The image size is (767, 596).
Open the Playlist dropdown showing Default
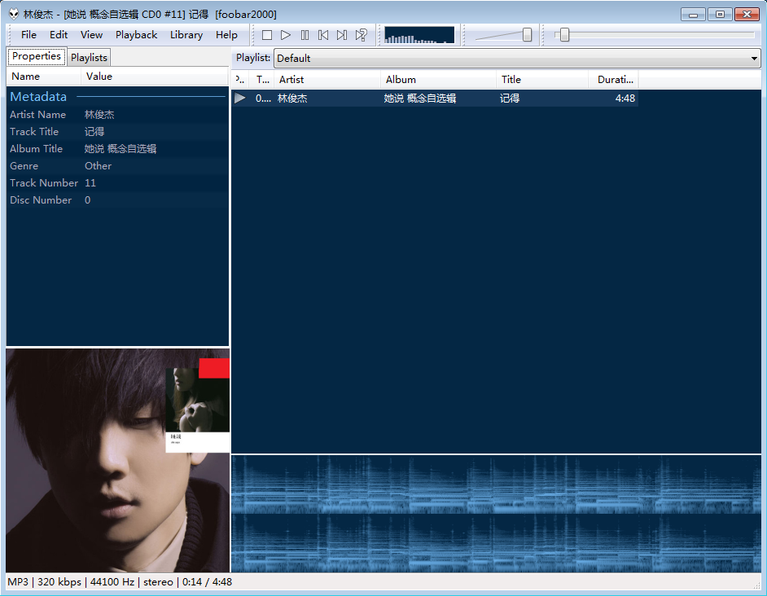click(516, 59)
